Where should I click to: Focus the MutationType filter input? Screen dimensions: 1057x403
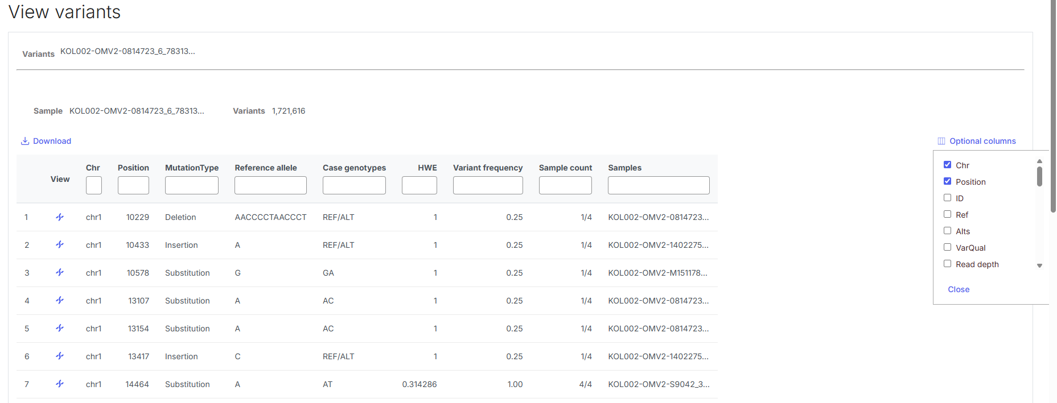pos(191,185)
